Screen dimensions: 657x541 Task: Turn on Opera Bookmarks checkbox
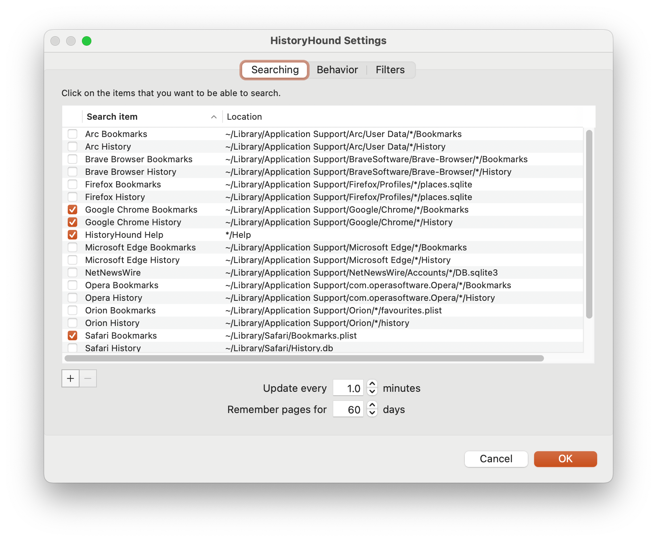pos(72,285)
